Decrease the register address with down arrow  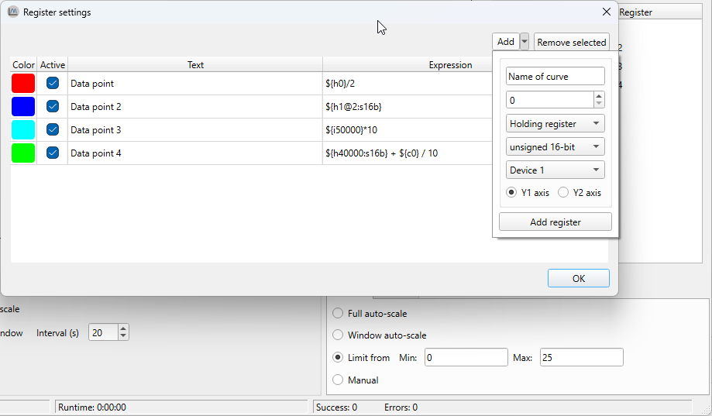click(x=599, y=104)
